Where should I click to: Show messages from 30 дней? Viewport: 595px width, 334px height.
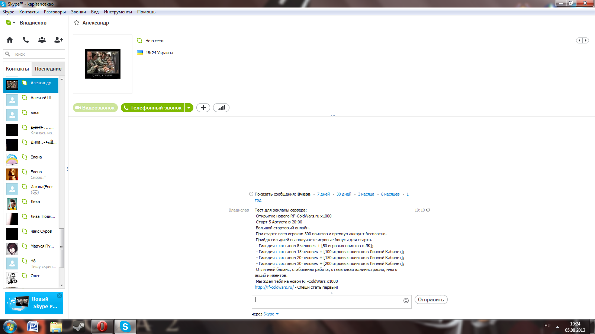[344, 194]
